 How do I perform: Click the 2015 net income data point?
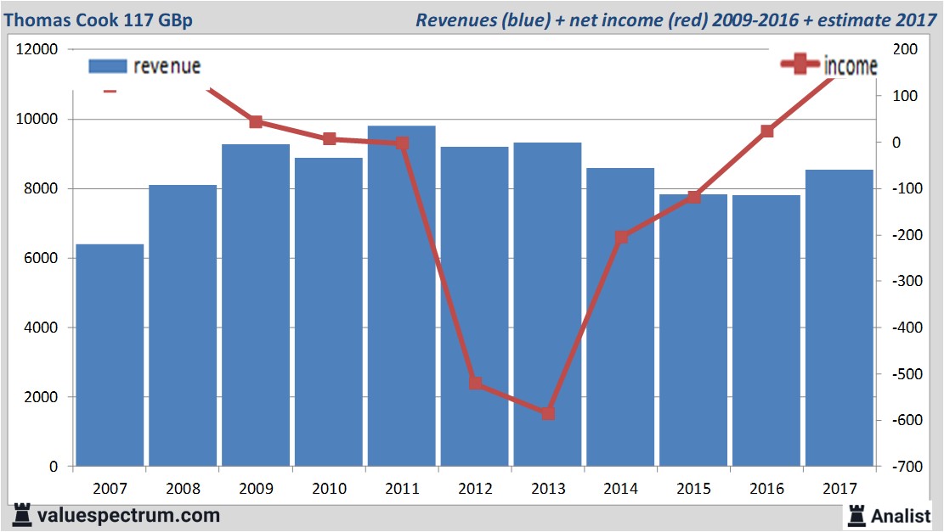click(x=693, y=197)
